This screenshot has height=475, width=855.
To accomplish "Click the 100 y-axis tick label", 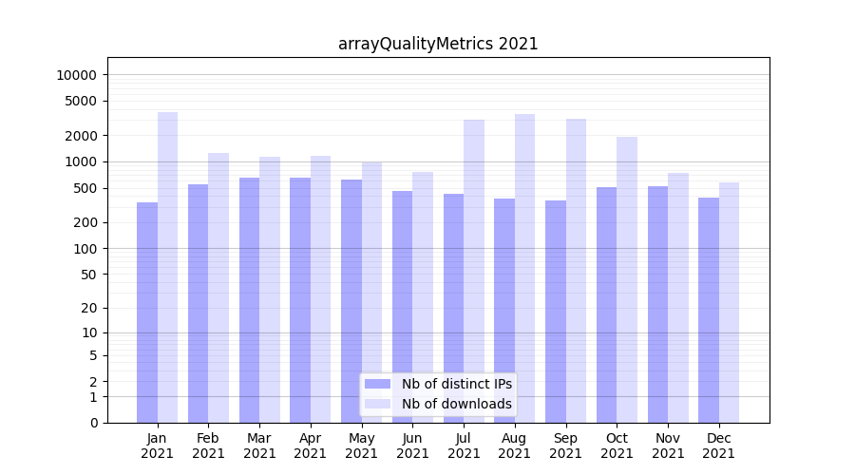I will click(x=84, y=249).
